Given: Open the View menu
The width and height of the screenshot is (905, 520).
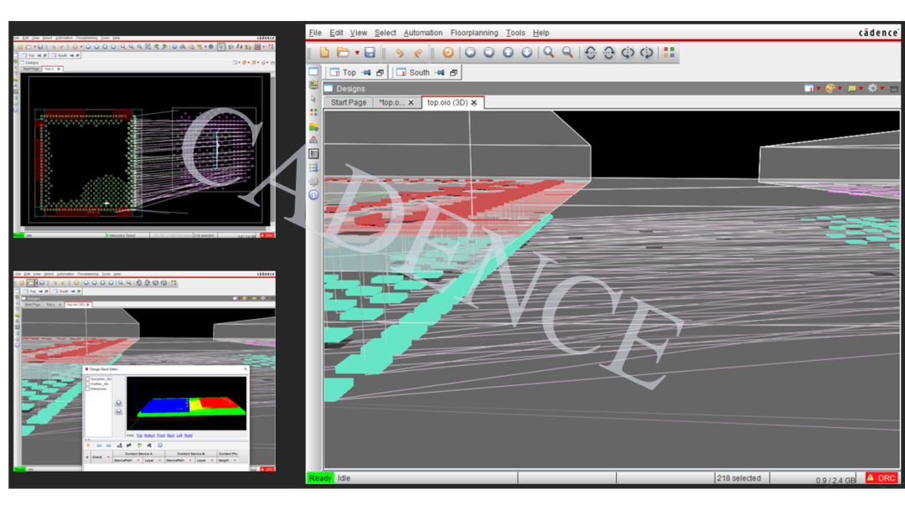Looking at the screenshot, I should [359, 33].
